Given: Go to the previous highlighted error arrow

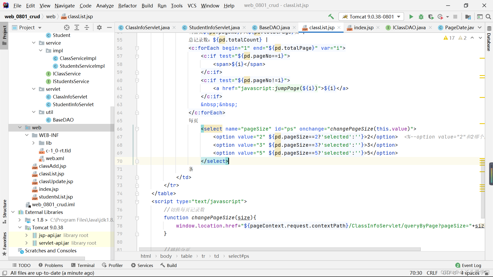Looking at the screenshot, I should [x=472, y=38].
